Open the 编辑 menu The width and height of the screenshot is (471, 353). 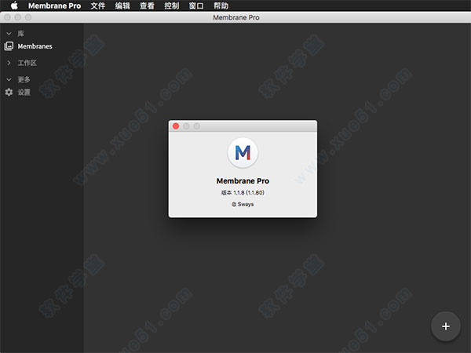click(x=122, y=5)
